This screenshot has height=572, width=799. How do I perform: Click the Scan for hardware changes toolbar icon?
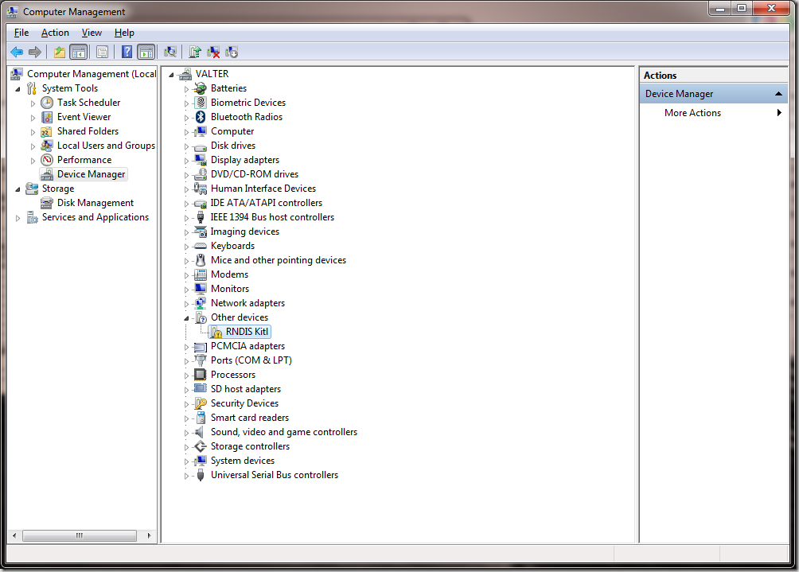(x=170, y=52)
